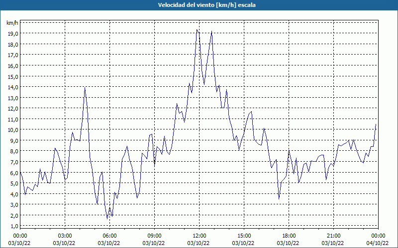Select the '18,0' axis value

[13, 45]
